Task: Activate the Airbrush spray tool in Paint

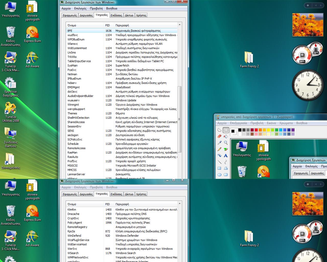Action: pyautogui.click(x=219, y=156)
